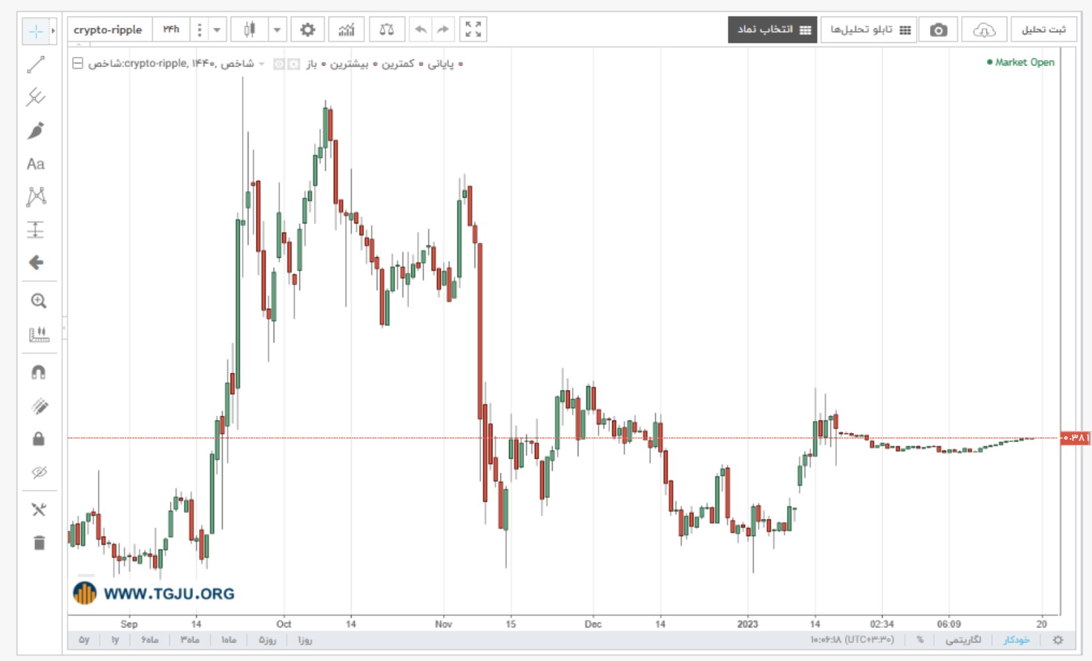Toggle auto scale (خودکار)
Screen dimensions: 1092x661
click(1016, 640)
